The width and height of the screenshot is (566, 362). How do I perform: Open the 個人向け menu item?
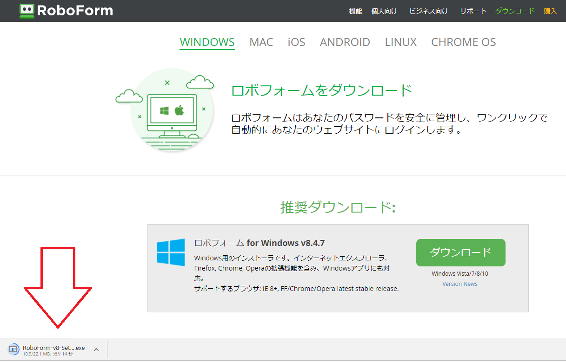[x=385, y=11]
